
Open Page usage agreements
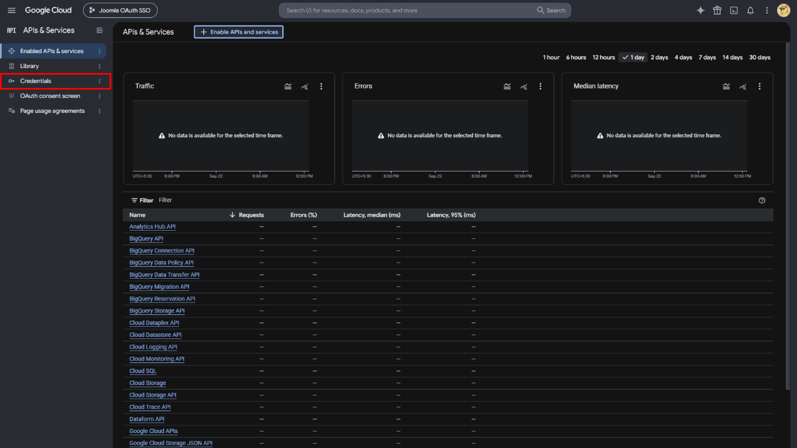pos(53,111)
